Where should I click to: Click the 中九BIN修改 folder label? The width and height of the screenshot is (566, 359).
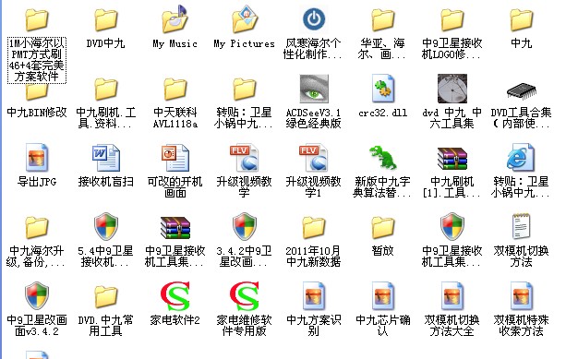(x=37, y=113)
